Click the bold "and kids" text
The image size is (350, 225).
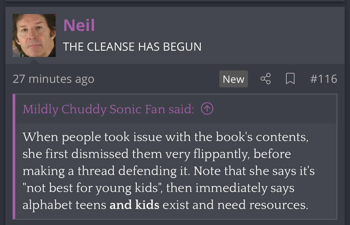pyautogui.click(x=134, y=205)
